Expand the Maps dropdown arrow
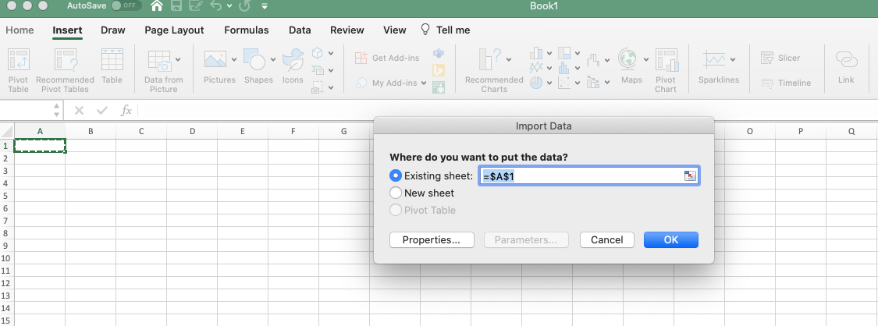Image resolution: width=878 pixels, height=326 pixels. tap(646, 59)
